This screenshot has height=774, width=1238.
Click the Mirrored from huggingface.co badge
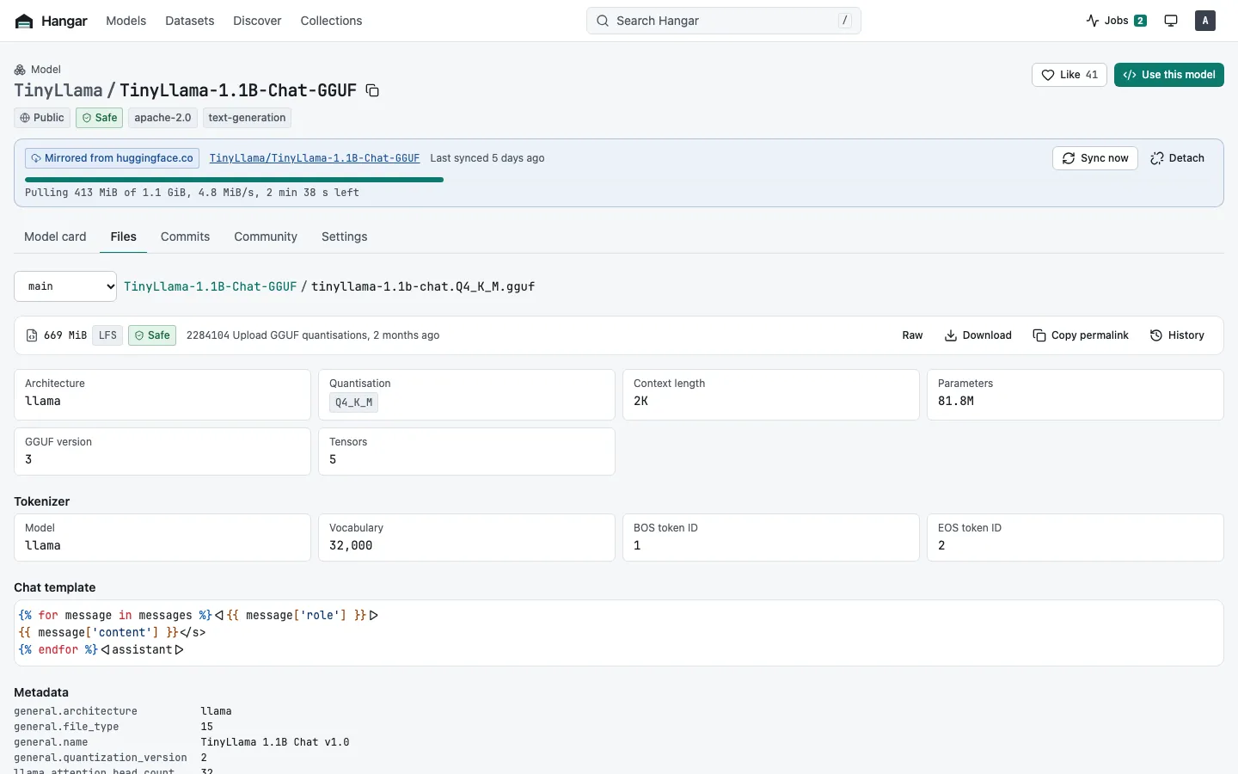pos(112,158)
